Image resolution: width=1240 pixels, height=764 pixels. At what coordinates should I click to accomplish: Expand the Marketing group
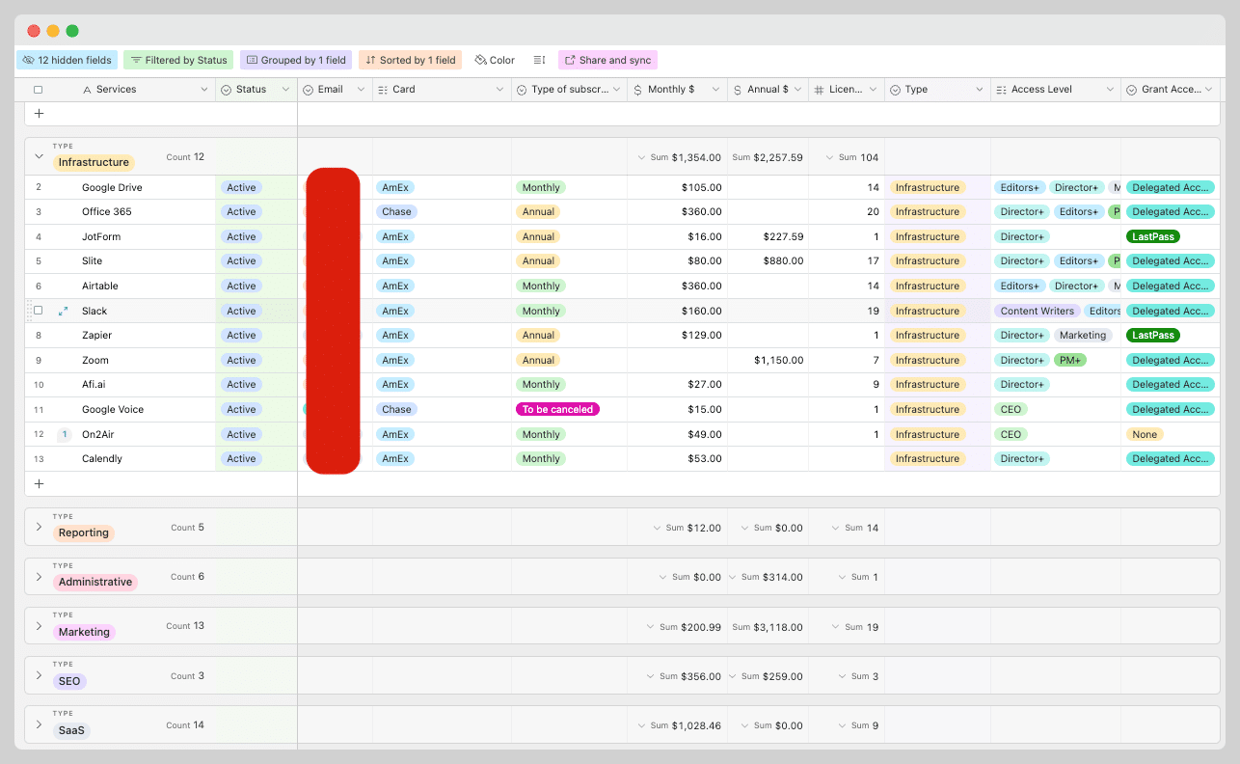point(40,626)
